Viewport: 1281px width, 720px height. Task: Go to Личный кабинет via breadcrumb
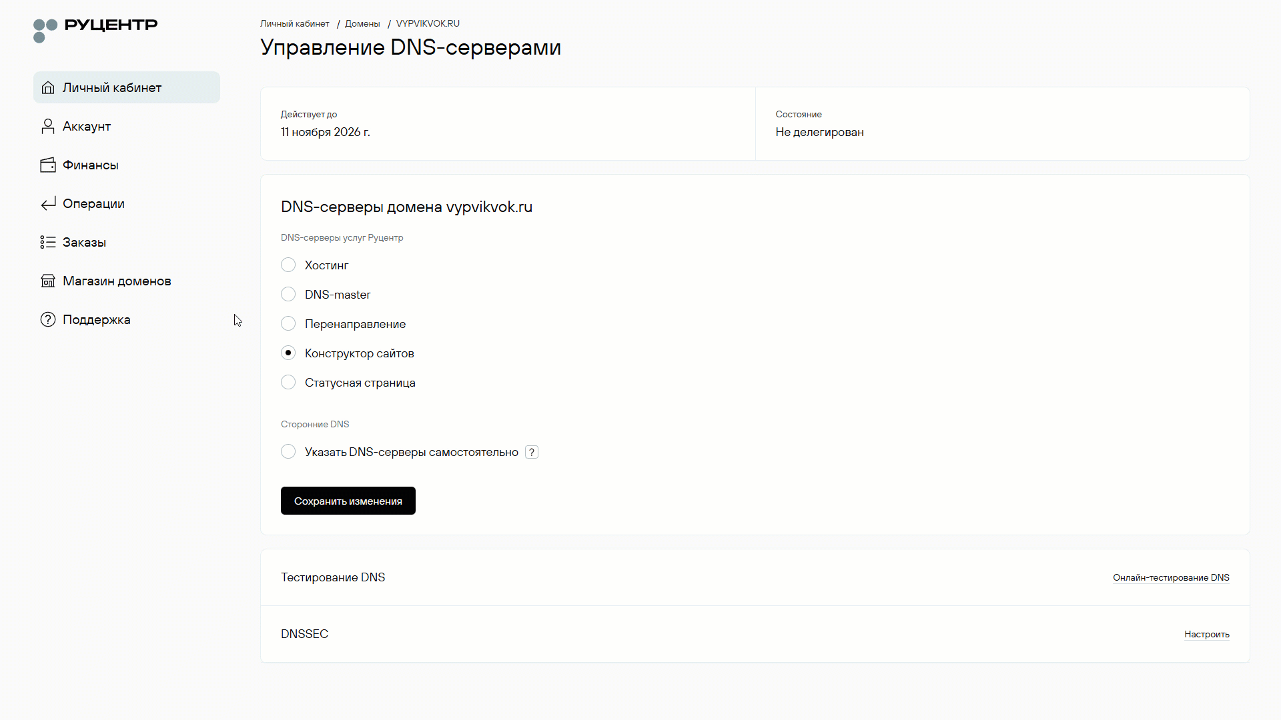coord(294,23)
